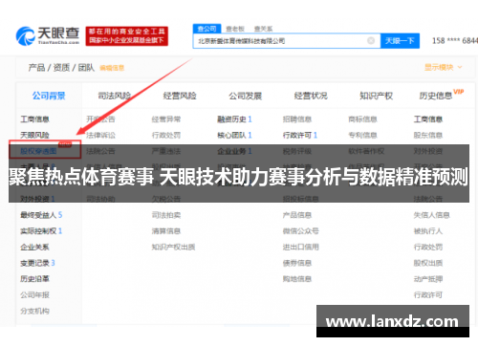The width and height of the screenshot is (478, 346).
Task: Open the 动产抵押 entry
Action: (x=428, y=279)
